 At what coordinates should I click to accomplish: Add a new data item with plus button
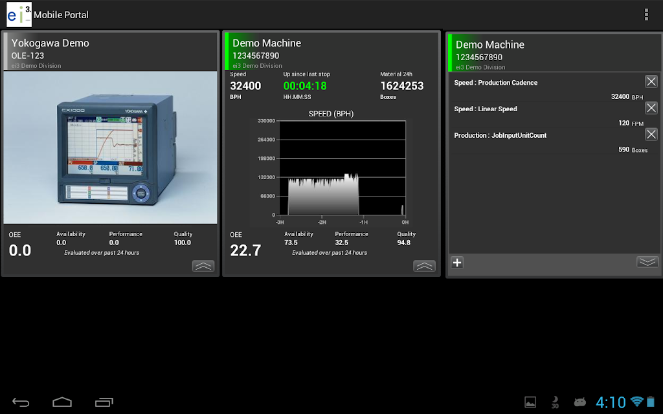[x=457, y=263]
